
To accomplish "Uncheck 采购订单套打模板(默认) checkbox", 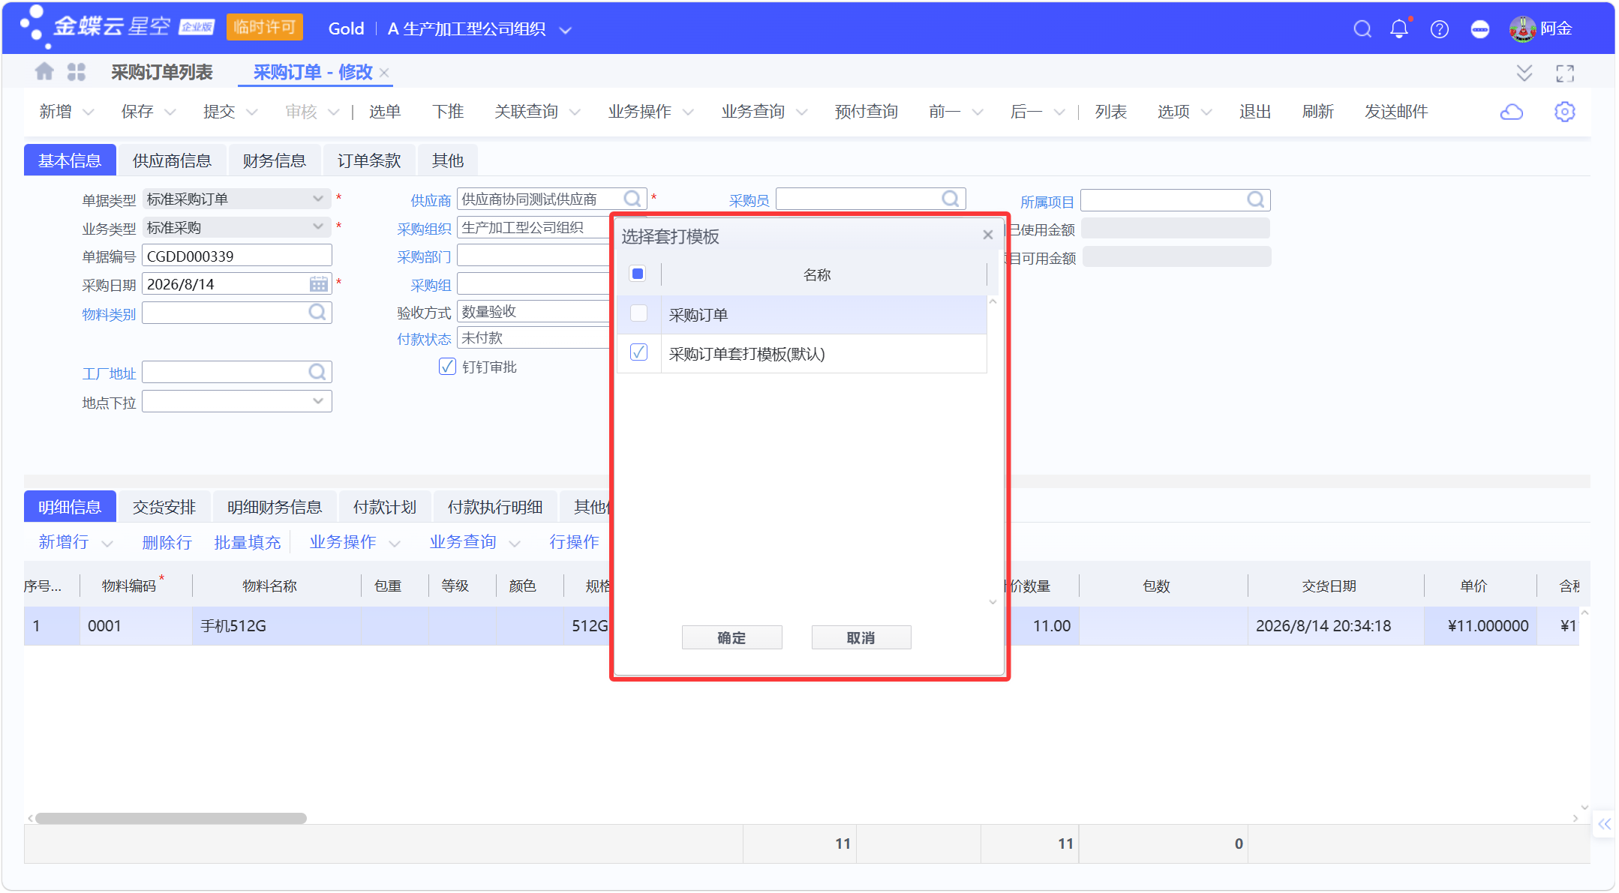I will click(x=639, y=352).
